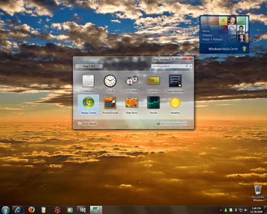Click the Send Feedback link
The height and width of the screenshot is (214, 267).
161,59
